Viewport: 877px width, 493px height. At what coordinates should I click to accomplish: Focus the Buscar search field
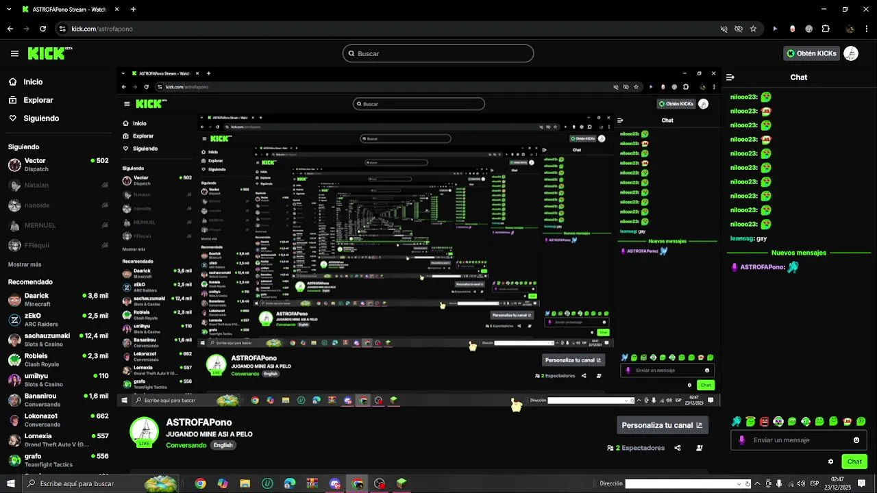point(438,53)
